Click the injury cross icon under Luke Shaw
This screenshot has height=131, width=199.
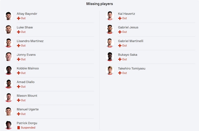tap(18, 32)
